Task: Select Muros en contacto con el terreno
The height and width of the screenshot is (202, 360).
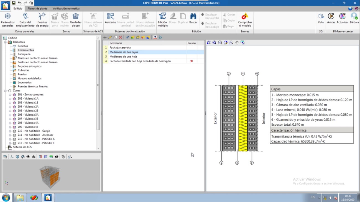Action: 37,58
